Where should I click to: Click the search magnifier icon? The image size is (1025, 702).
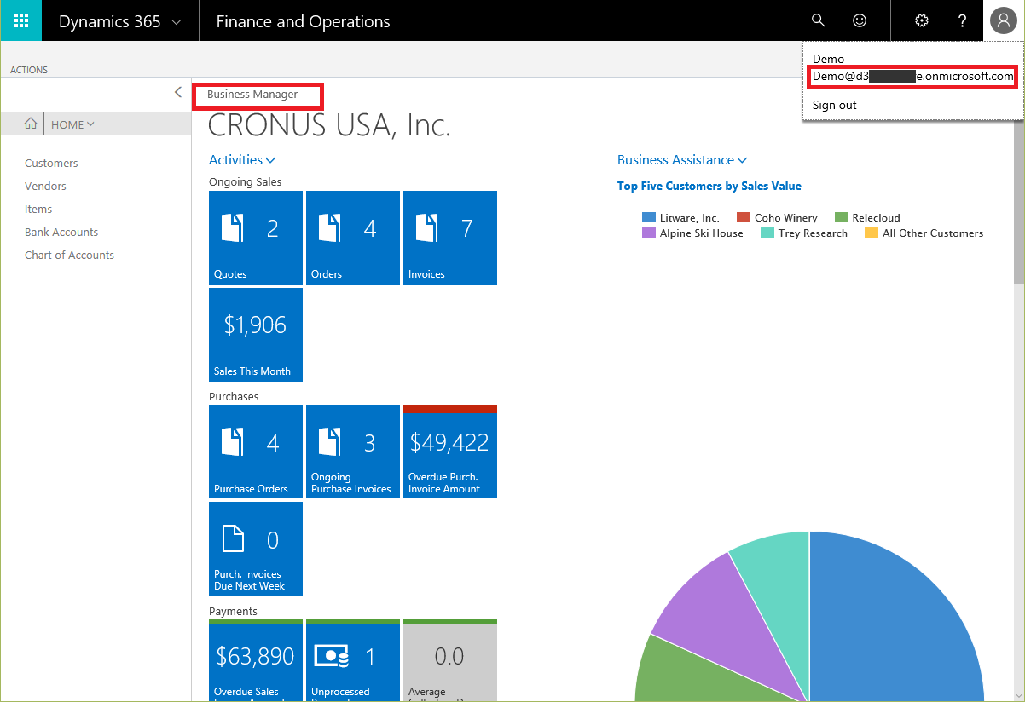click(819, 20)
